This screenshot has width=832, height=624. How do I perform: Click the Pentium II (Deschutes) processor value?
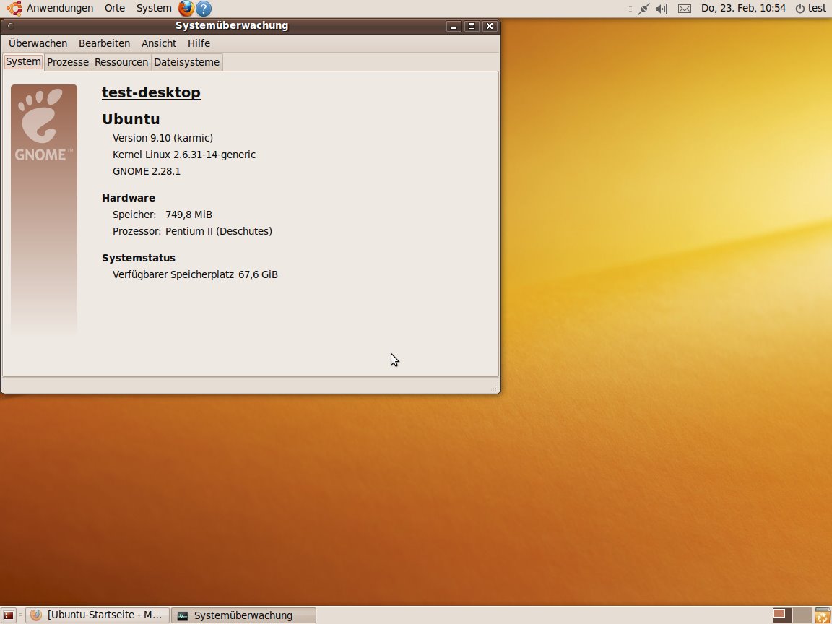(x=219, y=231)
